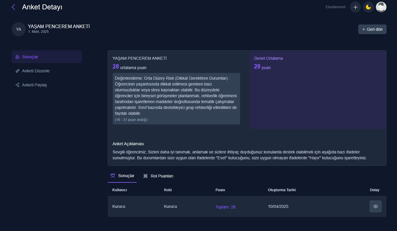
Task: Click the Puanı column header
Action: point(220,190)
